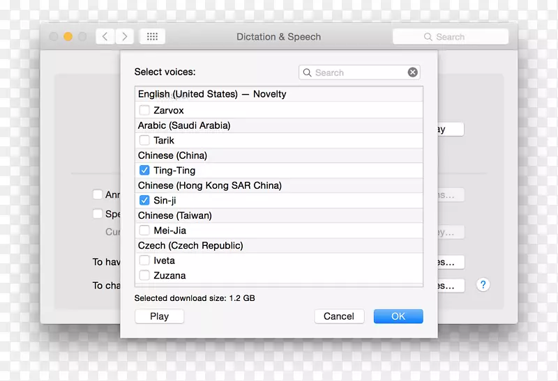Click the Select voices: label
The width and height of the screenshot is (558, 381).
point(165,72)
